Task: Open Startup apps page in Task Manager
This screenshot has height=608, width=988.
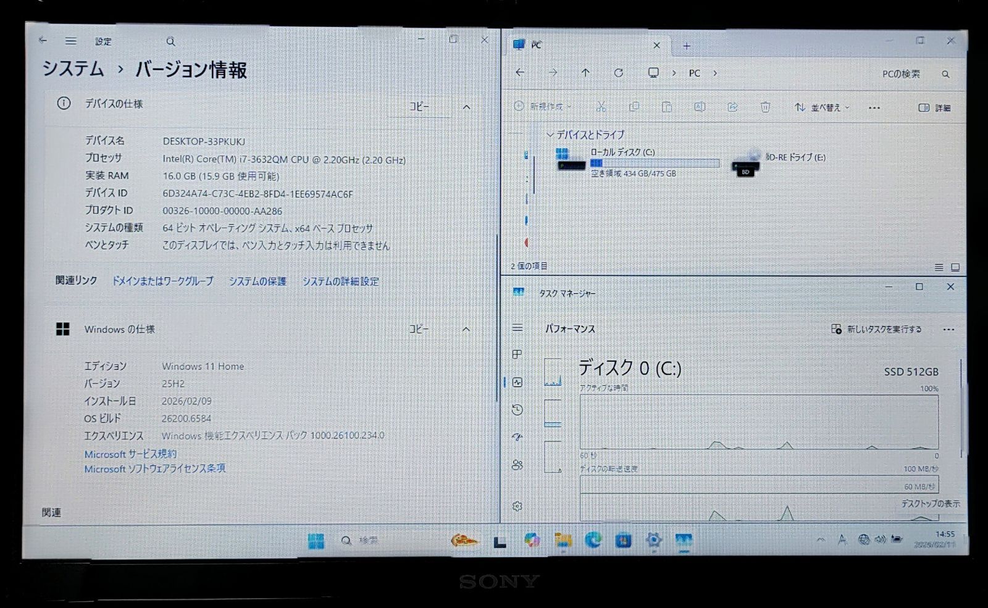Action: coord(517,437)
